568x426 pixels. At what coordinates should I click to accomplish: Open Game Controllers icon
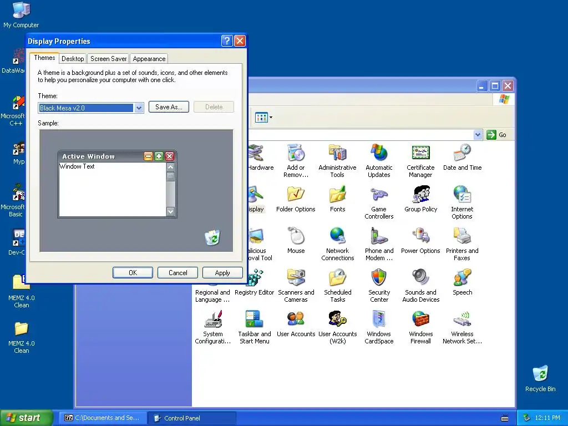[x=379, y=202]
